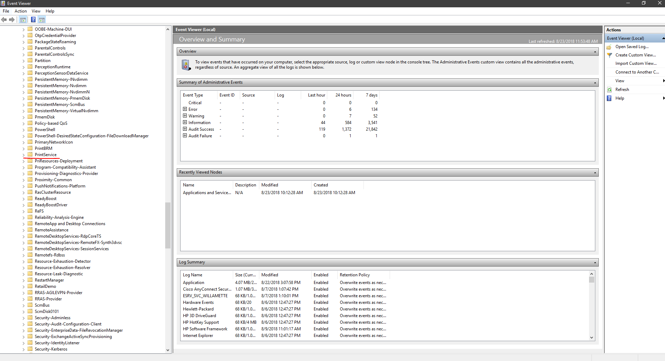The width and height of the screenshot is (665, 361).
Task: Click the blue Help toolbar icon
Action: point(33,20)
